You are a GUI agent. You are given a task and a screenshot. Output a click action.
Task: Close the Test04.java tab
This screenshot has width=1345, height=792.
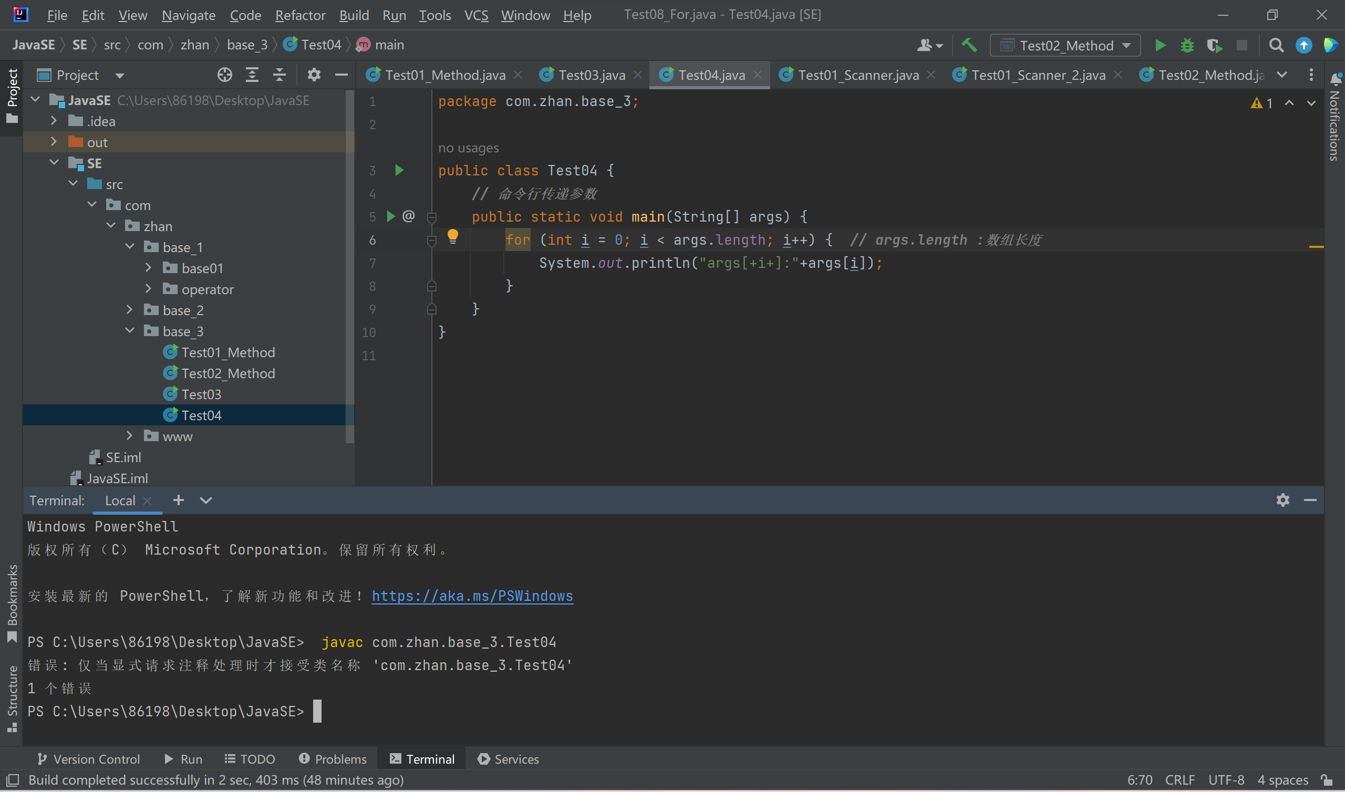(758, 75)
